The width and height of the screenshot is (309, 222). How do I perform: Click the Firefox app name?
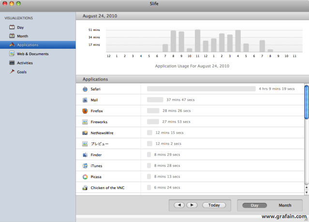97,111
